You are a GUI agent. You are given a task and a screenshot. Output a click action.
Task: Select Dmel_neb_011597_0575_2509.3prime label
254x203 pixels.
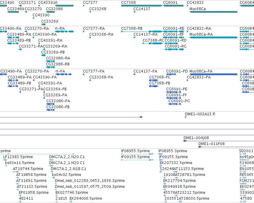click(x=90, y=187)
